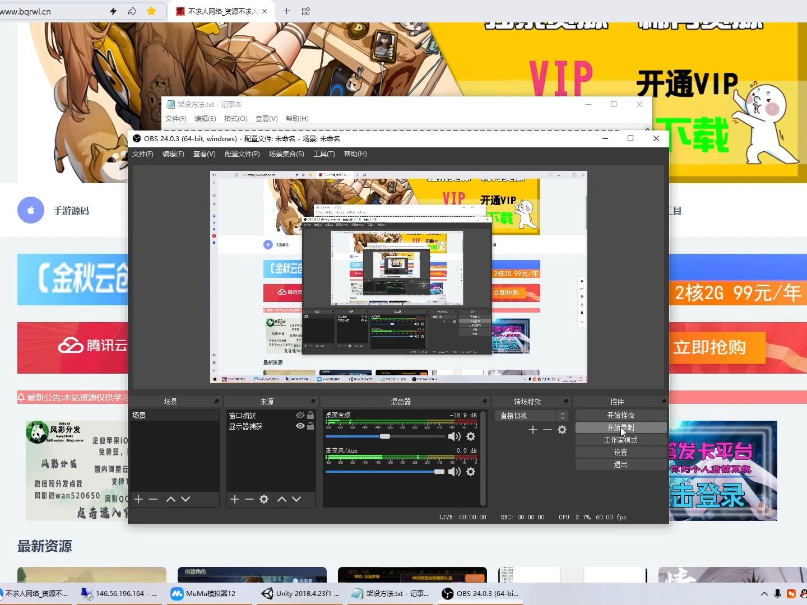Enable 工作室模式 button
This screenshot has width=807, height=605.
click(x=621, y=440)
